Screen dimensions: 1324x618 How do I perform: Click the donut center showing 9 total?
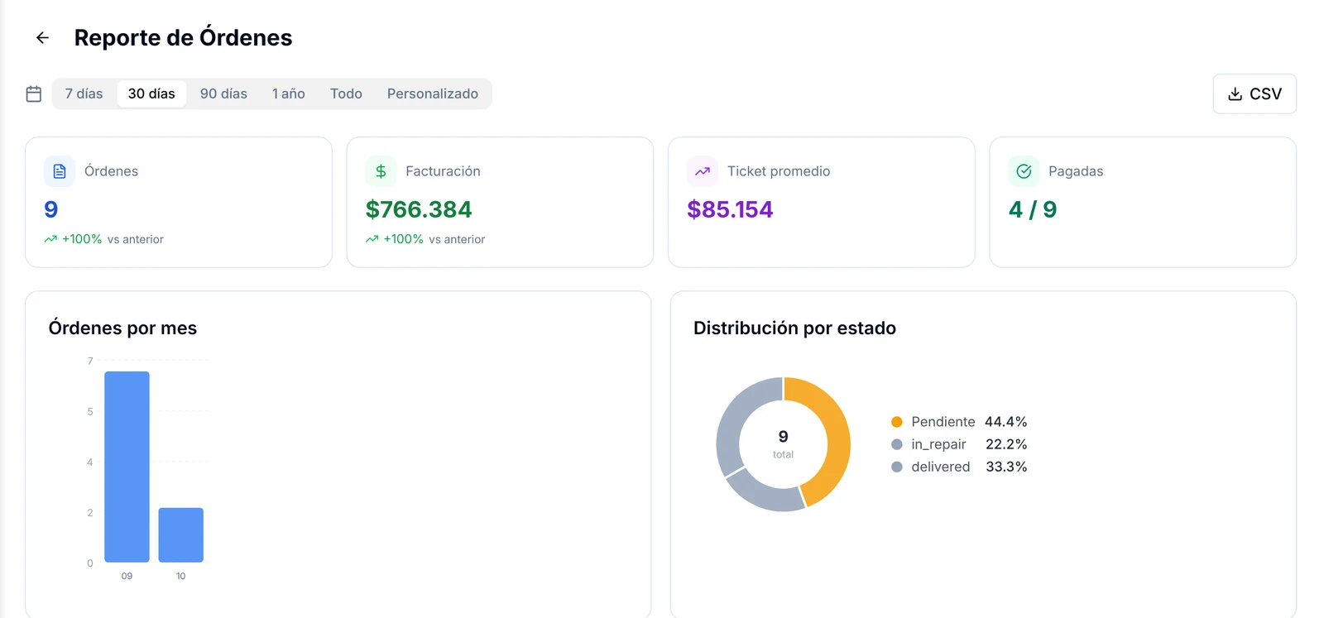click(783, 443)
